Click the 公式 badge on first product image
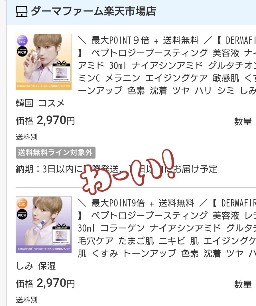The image size is (256, 306). (22, 41)
